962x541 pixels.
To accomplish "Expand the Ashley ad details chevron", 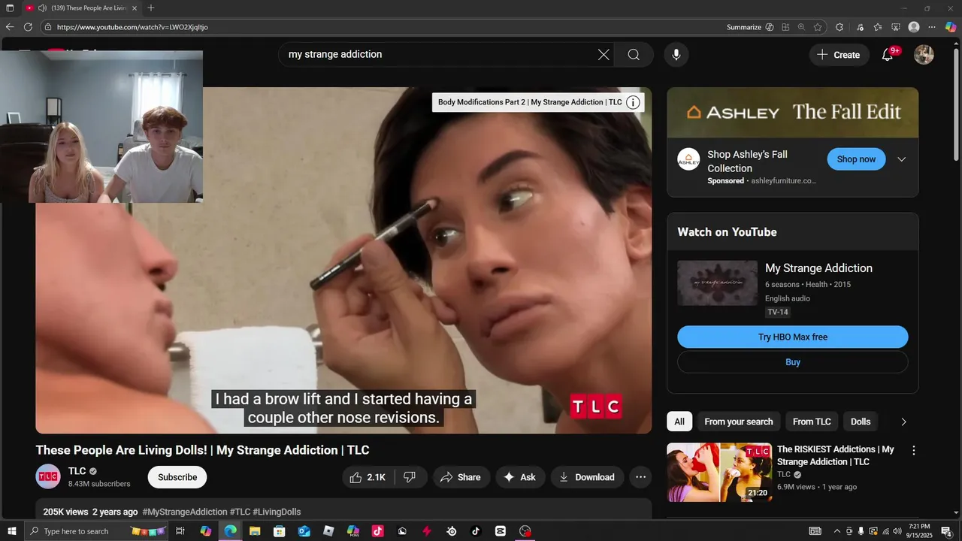I will point(902,159).
